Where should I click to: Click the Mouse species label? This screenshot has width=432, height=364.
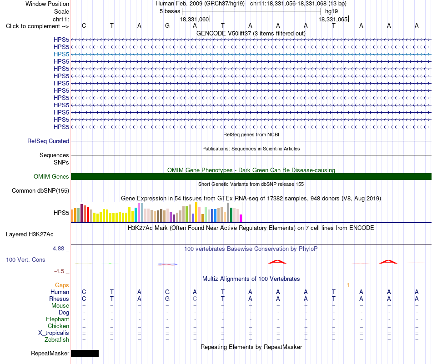click(x=60, y=306)
